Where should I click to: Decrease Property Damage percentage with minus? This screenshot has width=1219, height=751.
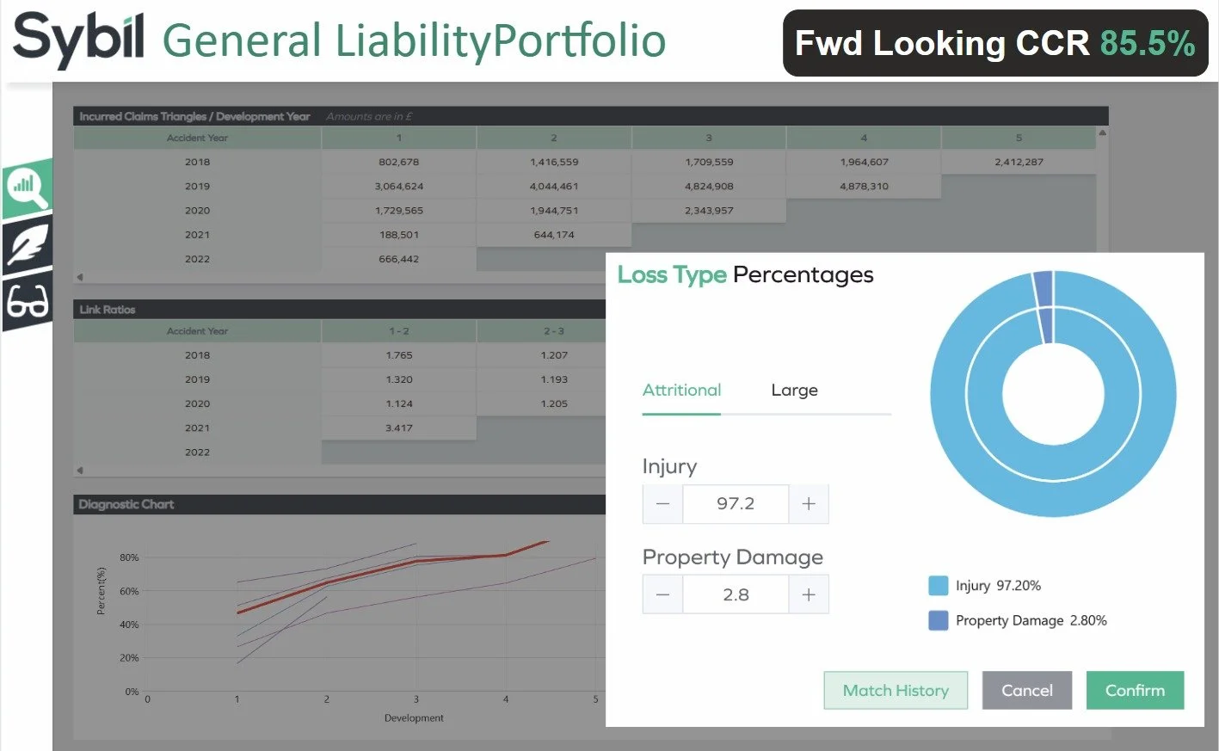click(662, 594)
